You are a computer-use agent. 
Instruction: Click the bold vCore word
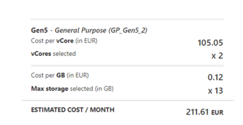[65, 41]
